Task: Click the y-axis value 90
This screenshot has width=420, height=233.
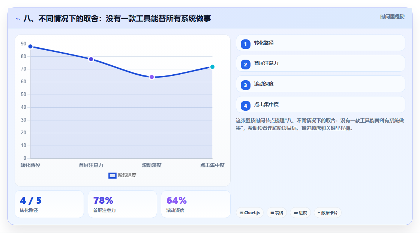Action: pos(24,44)
